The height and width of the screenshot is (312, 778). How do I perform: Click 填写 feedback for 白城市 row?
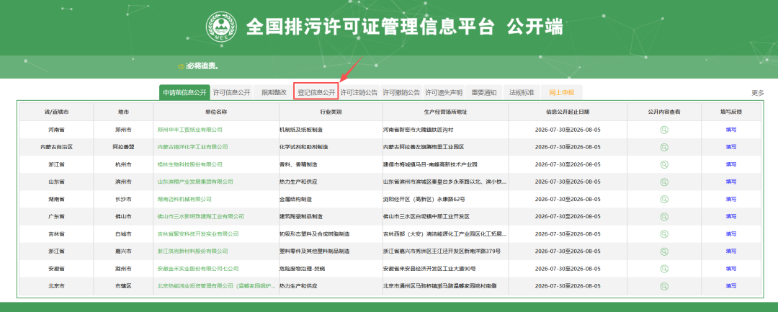point(731,234)
